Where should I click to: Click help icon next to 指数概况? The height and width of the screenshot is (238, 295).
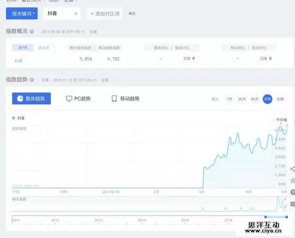tap(32, 31)
